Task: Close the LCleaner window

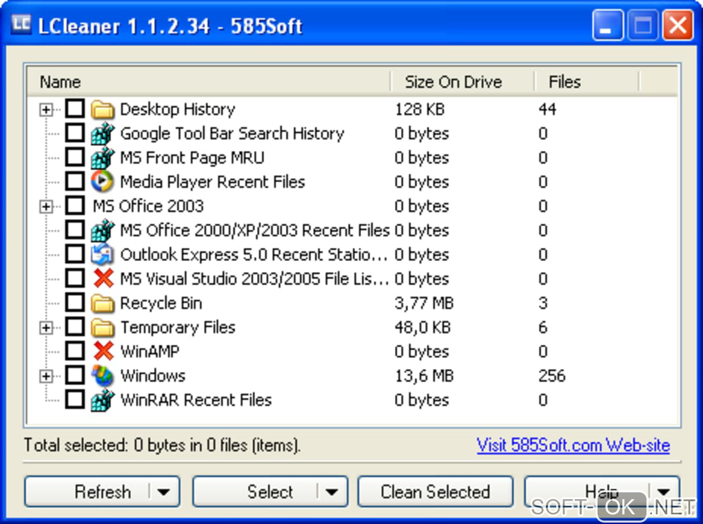Action: tap(677, 25)
